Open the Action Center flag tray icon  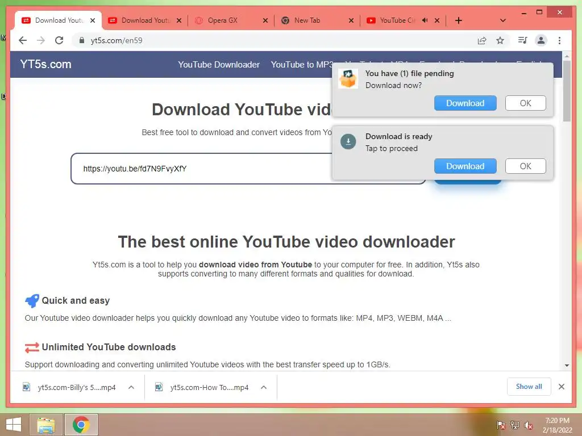(x=501, y=425)
